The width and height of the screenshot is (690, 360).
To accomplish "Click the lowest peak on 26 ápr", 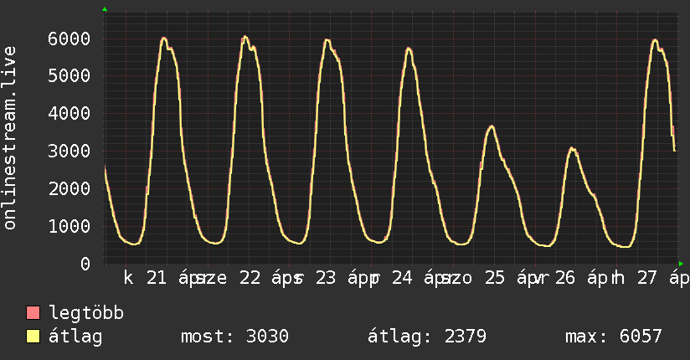I will pyautogui.click(x=572, y=149).
